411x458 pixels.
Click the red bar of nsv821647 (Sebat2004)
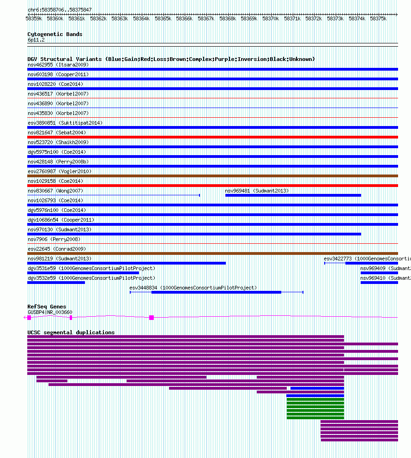click(212, 137)
